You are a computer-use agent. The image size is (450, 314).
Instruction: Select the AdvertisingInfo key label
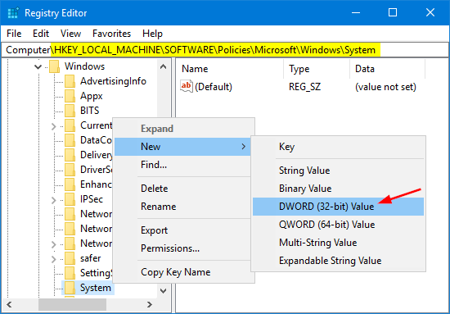click(x=114, y=81)
